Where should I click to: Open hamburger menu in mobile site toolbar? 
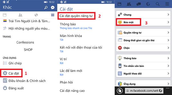click(x=167, y=4)
